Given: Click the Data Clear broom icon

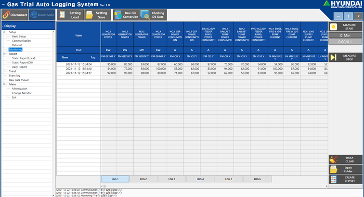Looking at the screenshot, I should tap(333, 159).
